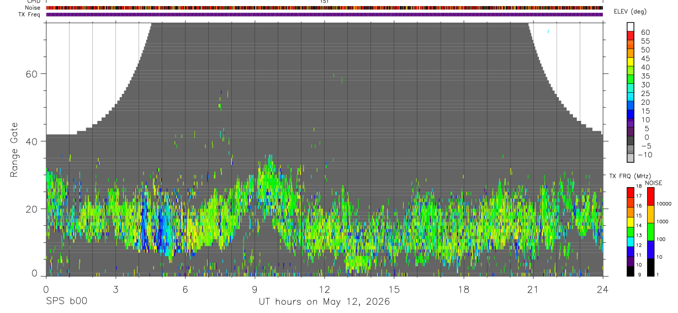Click the UT hours date axis title

coord(324,302)
